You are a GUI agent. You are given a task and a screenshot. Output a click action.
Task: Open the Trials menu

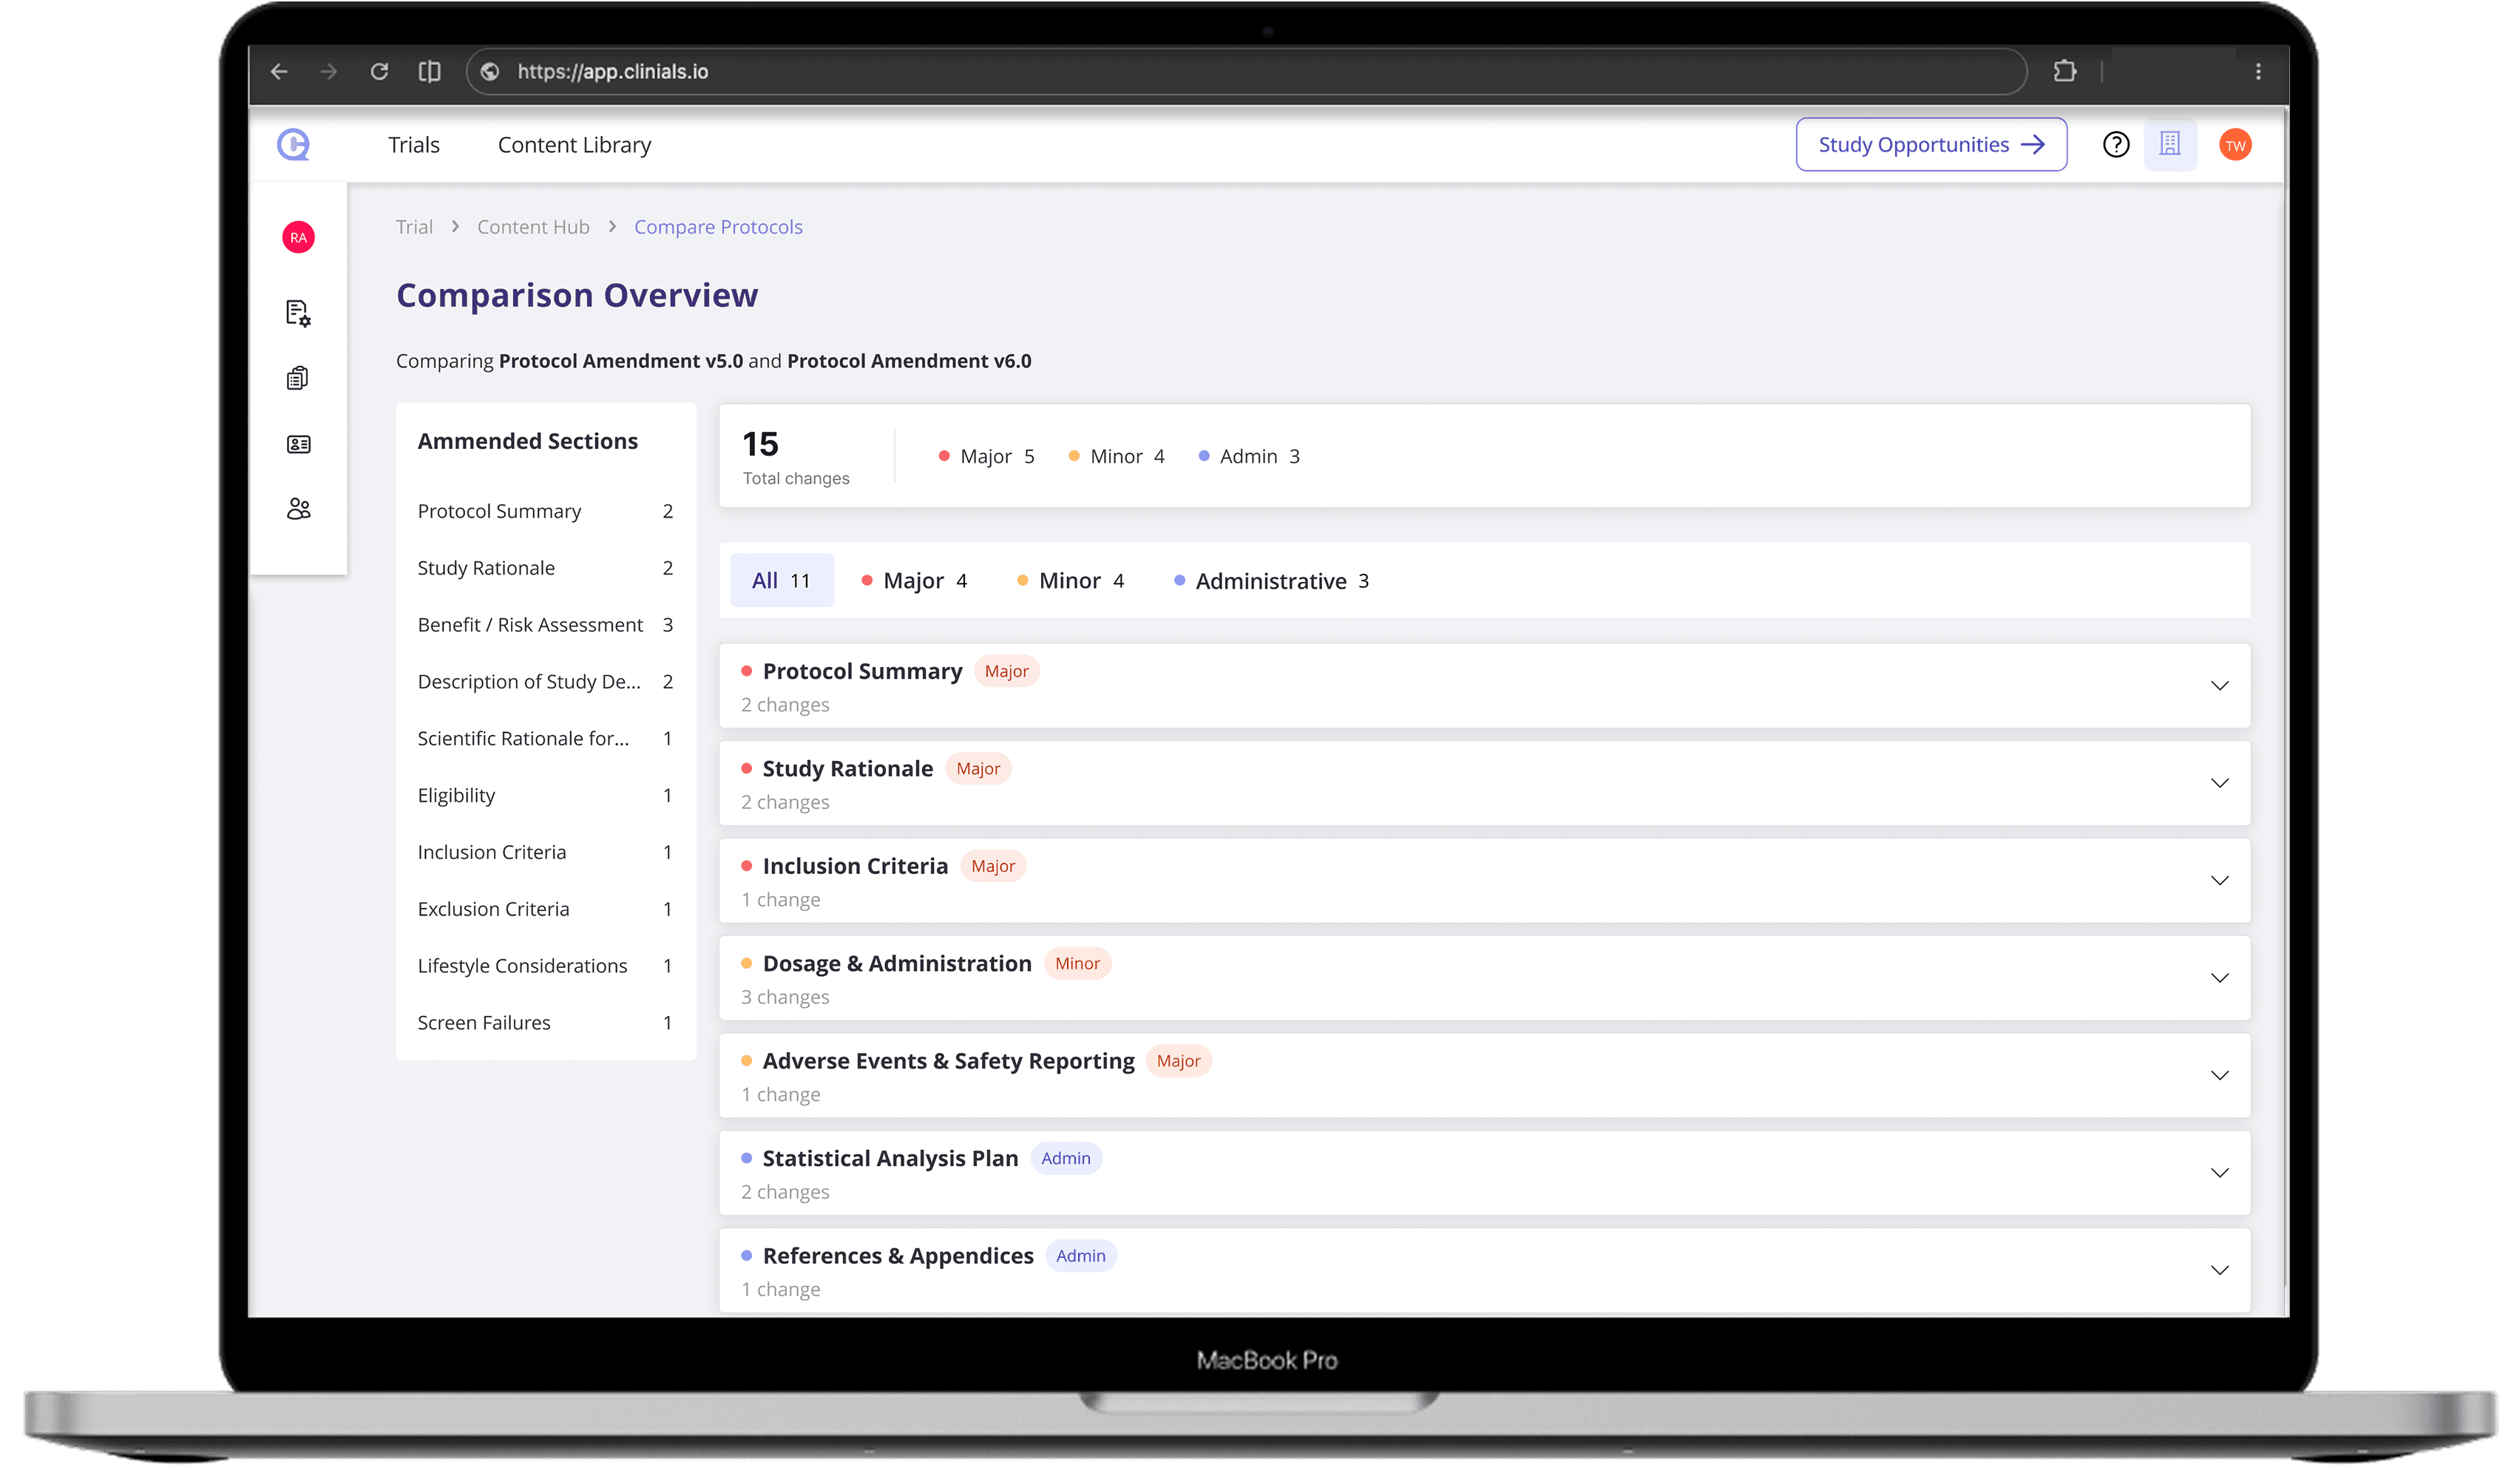(x=414, y=145)
